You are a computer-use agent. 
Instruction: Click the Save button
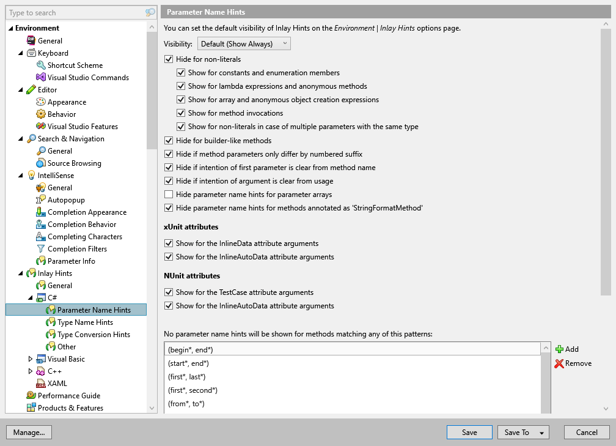pos(469,432)
